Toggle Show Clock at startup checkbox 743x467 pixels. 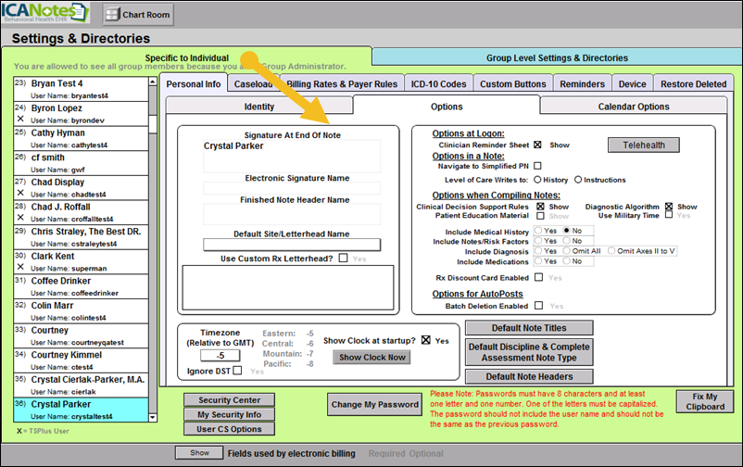point(426,341)
